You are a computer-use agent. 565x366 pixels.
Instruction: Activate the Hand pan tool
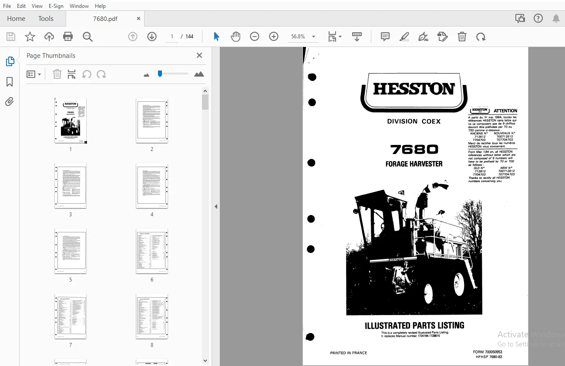[235, 37]
